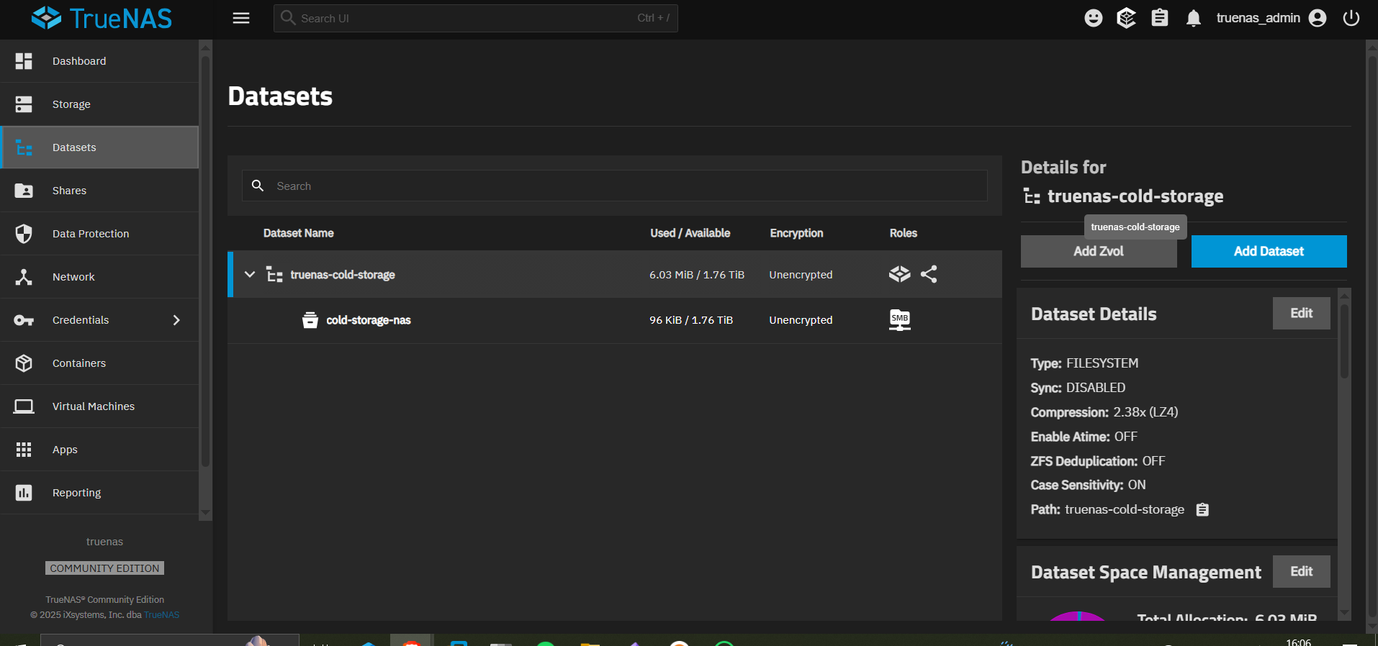1378x646 pixels.
Task: Focus the Search UI field
Action: 475,18
